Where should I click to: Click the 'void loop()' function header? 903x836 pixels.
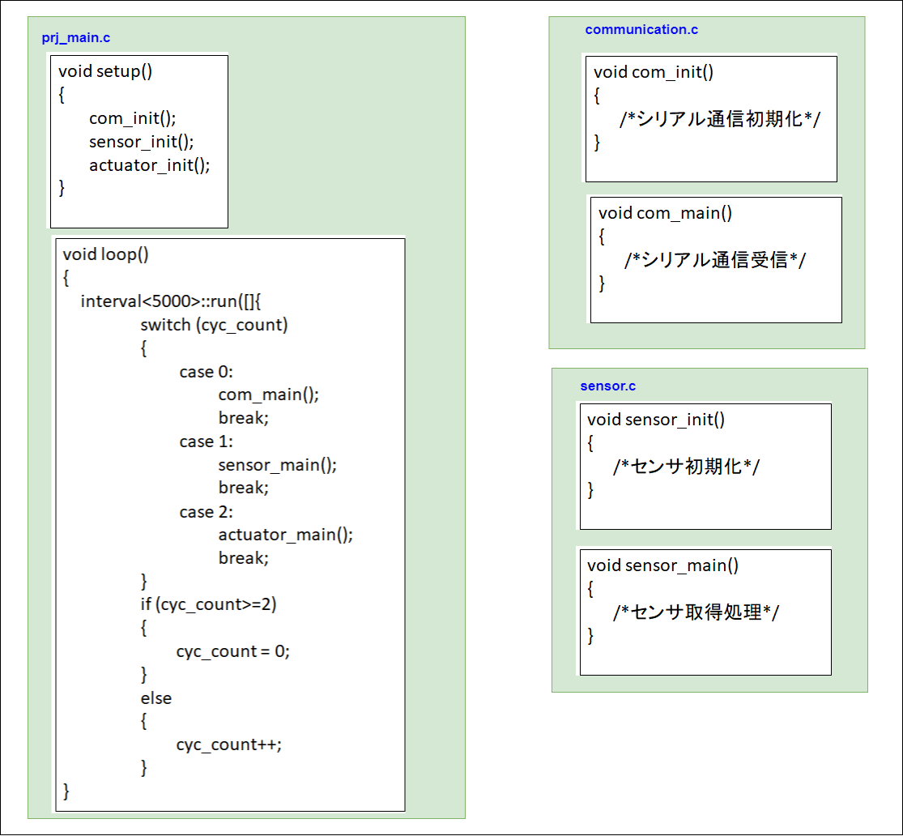[x=105, y=254]
